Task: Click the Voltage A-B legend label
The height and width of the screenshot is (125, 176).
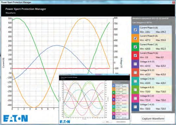Action: 147,87
